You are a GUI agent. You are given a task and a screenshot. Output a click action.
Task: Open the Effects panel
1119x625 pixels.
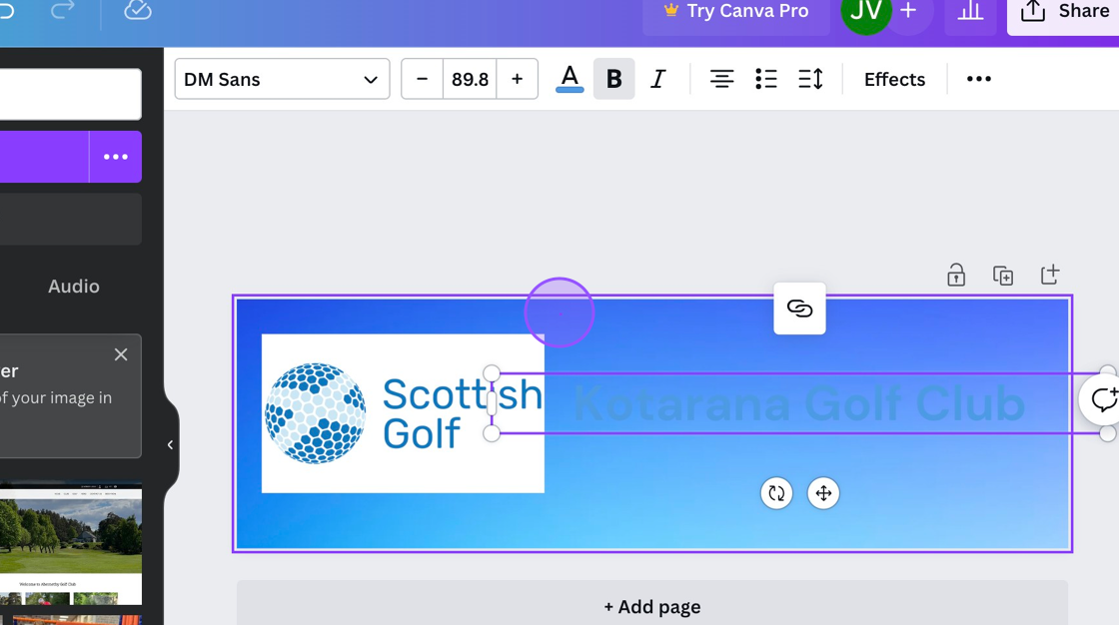point(894,79)
